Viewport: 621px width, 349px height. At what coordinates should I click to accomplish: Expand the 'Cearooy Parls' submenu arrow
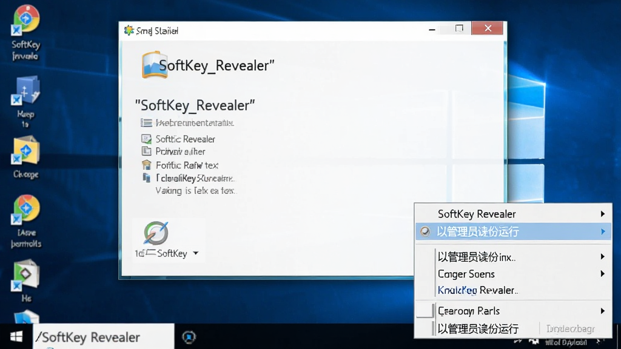click(x=602, y=311)
